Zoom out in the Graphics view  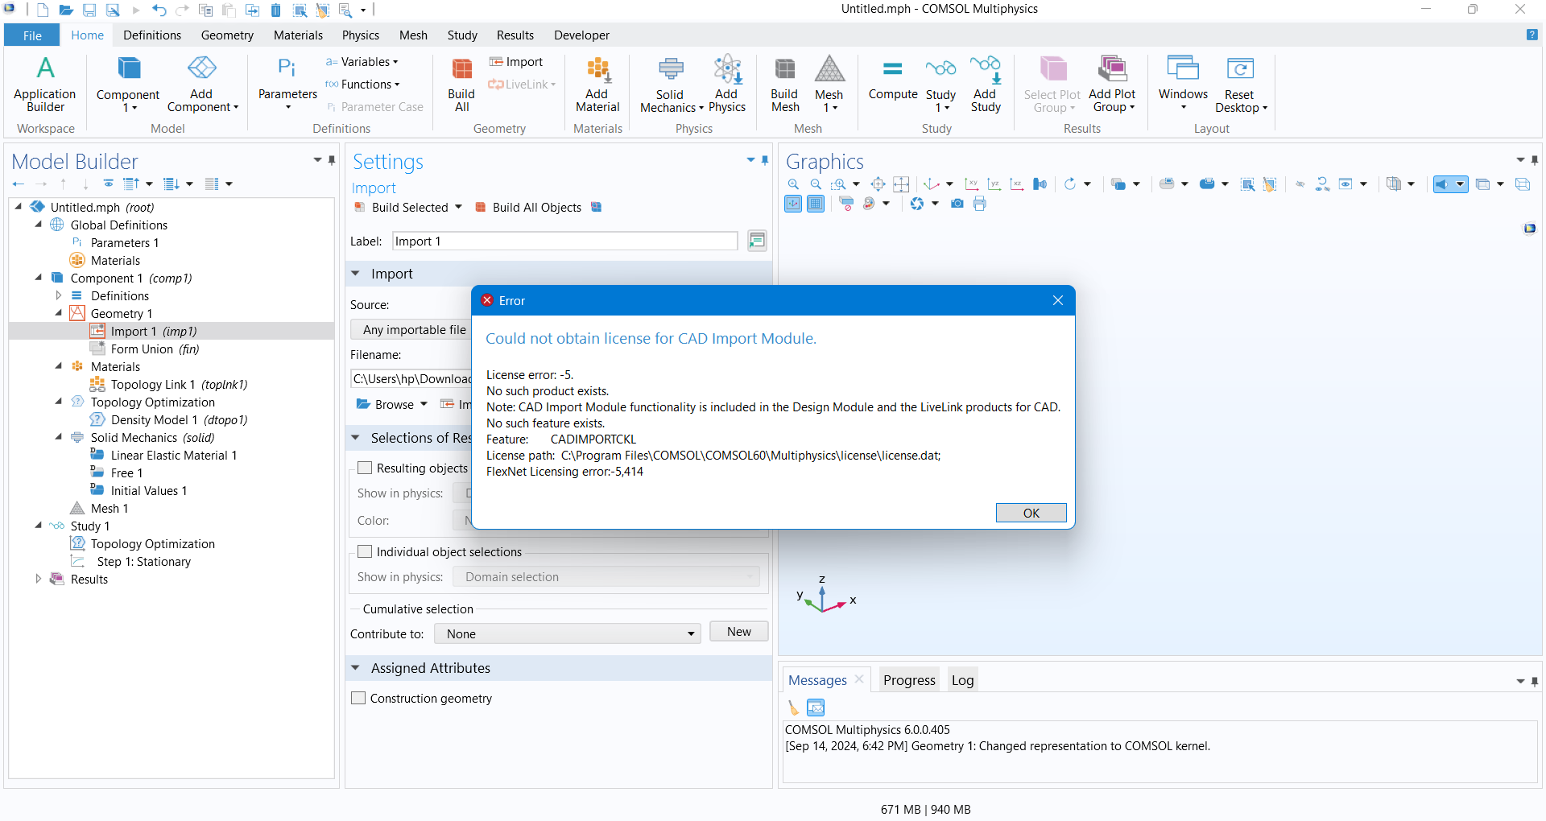tap(816, 184)
